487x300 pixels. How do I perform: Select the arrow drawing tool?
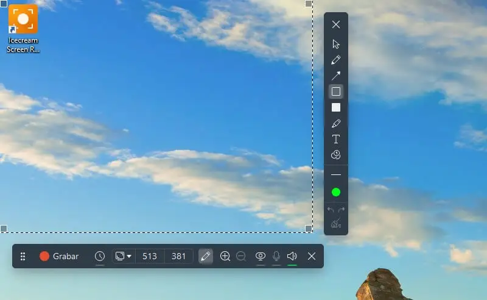[x=336, y=76]
